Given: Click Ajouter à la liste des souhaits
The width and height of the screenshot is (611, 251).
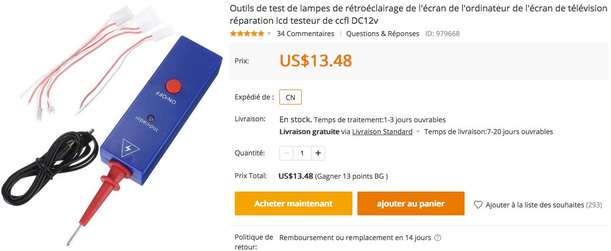Looking at the screenshot, I should [x=535, y=204].
